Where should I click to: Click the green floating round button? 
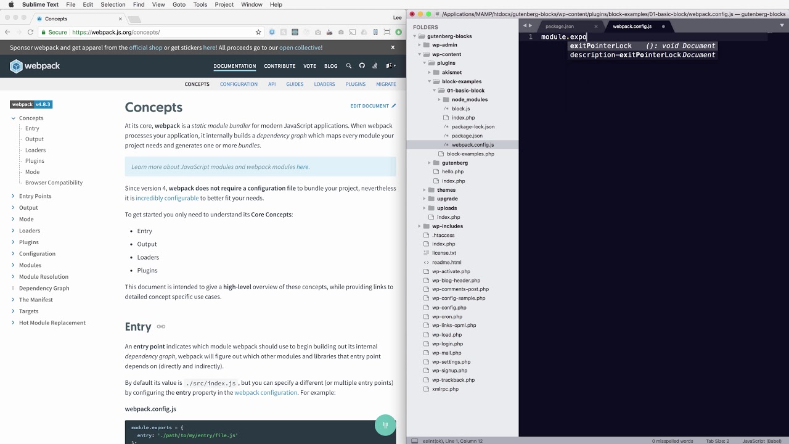pyautogui.click(x=385, y=425)
